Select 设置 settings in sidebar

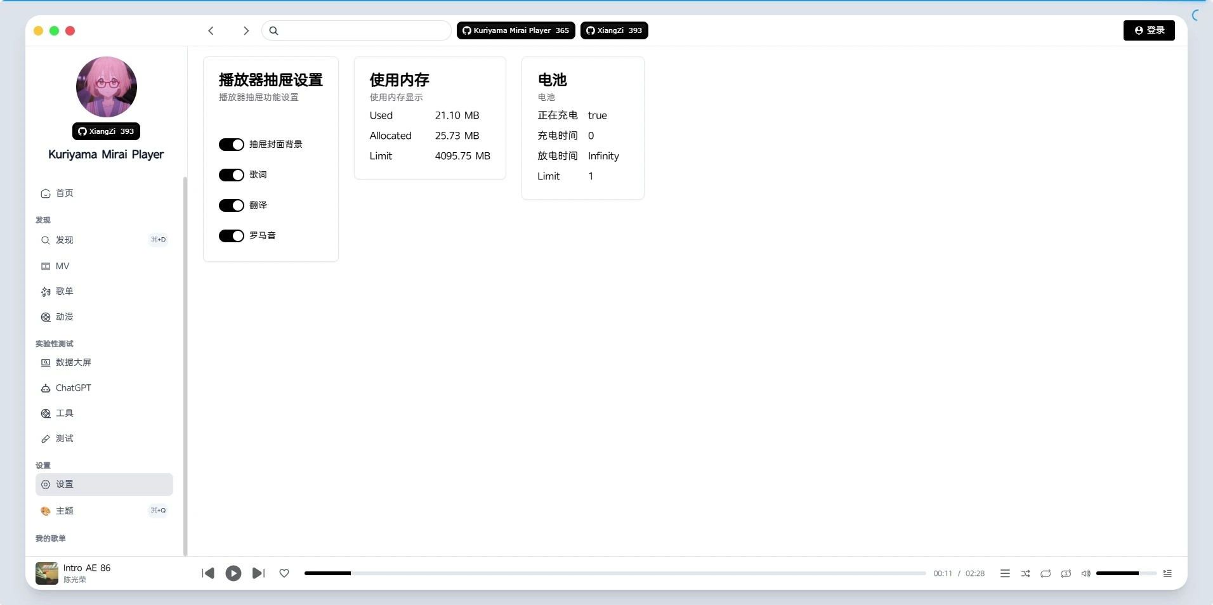click(104, 485)
